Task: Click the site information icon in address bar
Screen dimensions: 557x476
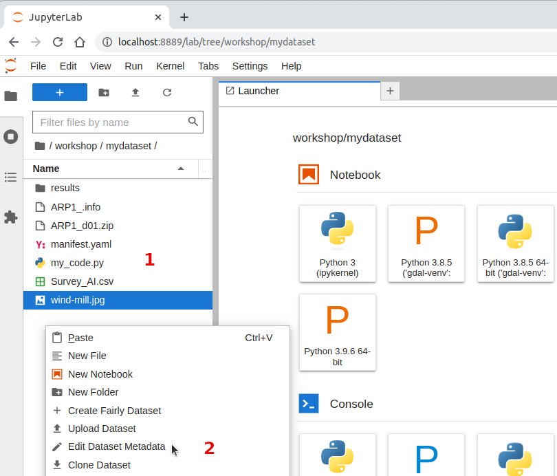Action: (107, 42)
